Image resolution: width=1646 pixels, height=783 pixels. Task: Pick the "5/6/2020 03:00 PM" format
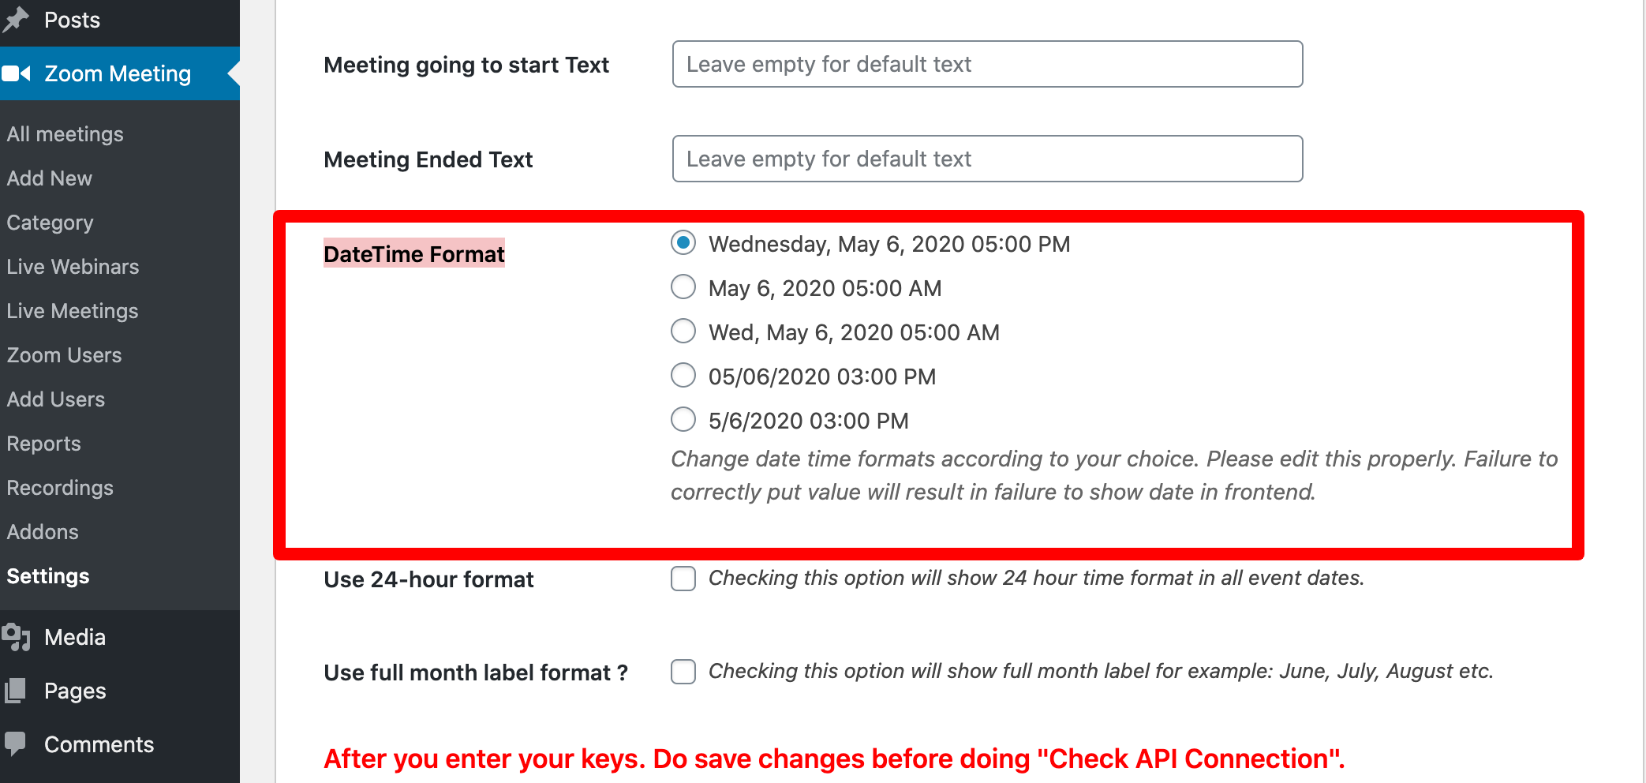coord(683,419)
